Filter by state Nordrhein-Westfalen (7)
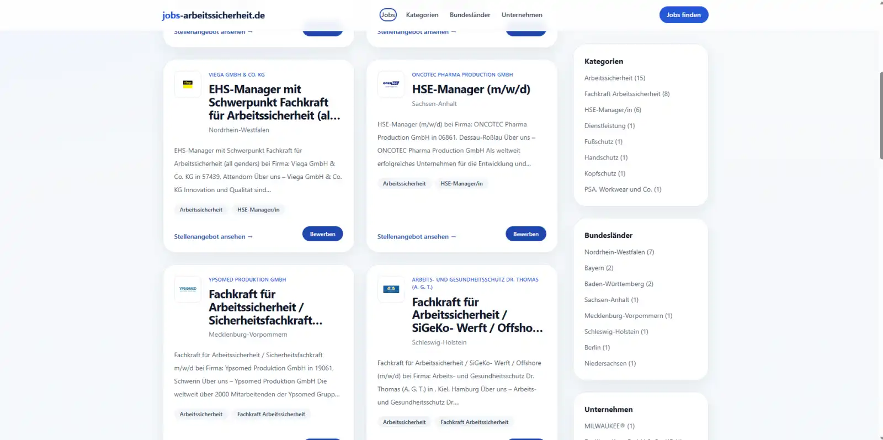The width and height of the screenshot is (883, 440). [619, 252]
